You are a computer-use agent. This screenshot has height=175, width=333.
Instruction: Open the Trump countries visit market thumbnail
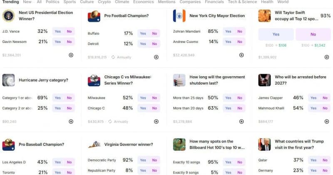264,145
